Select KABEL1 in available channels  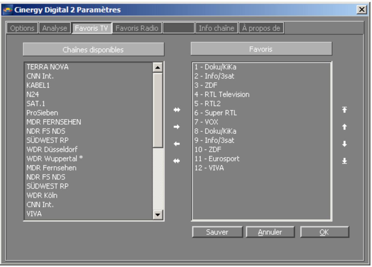coord(89,85)
